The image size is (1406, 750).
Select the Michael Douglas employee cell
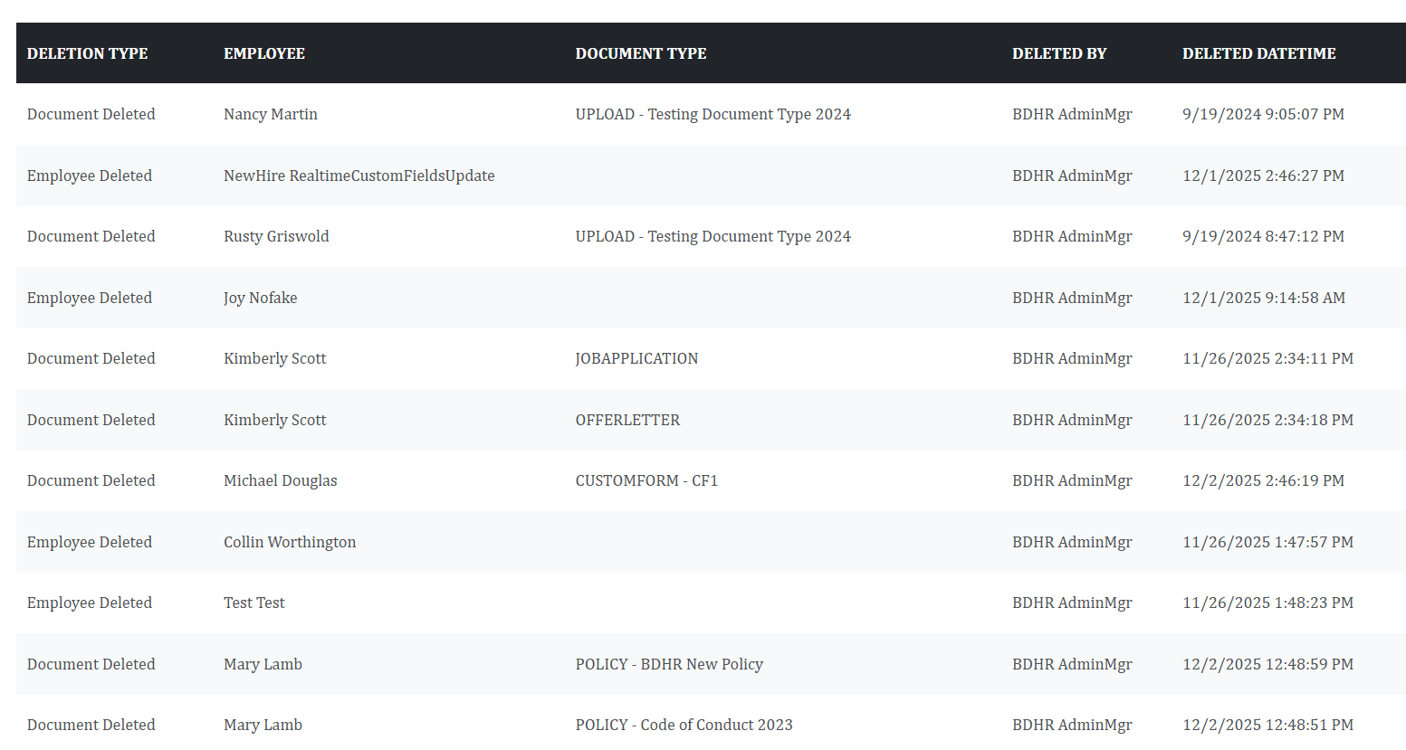pos(281,480)
